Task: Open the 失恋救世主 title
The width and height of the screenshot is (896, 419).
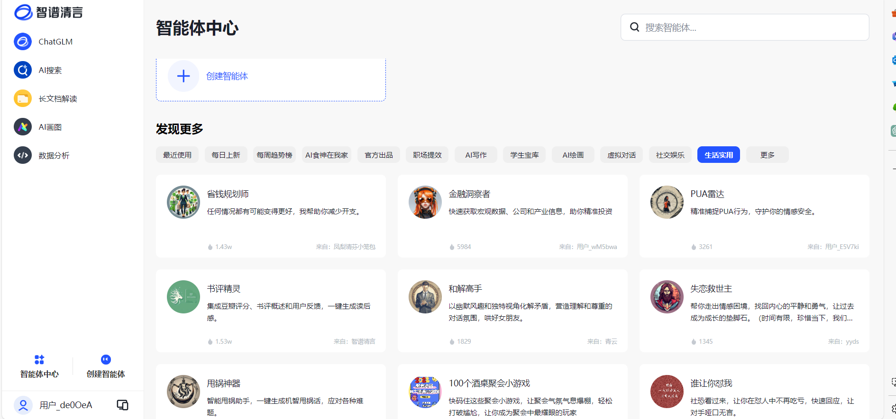Action: click(x=711, y=288)
